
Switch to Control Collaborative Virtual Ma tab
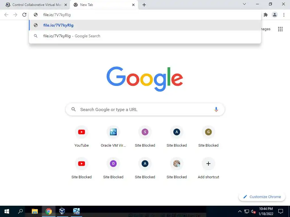35,5
